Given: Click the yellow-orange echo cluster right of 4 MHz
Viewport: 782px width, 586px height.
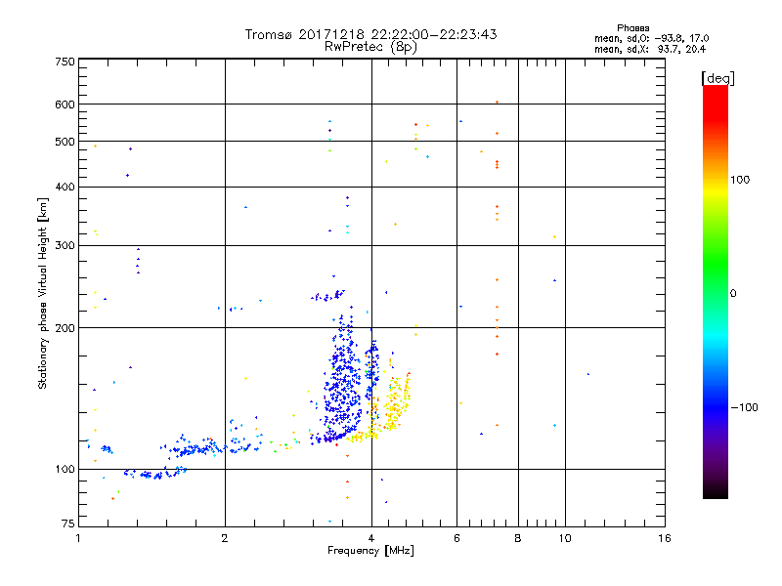Looking at the screenshot, I should tap(398, 403).
